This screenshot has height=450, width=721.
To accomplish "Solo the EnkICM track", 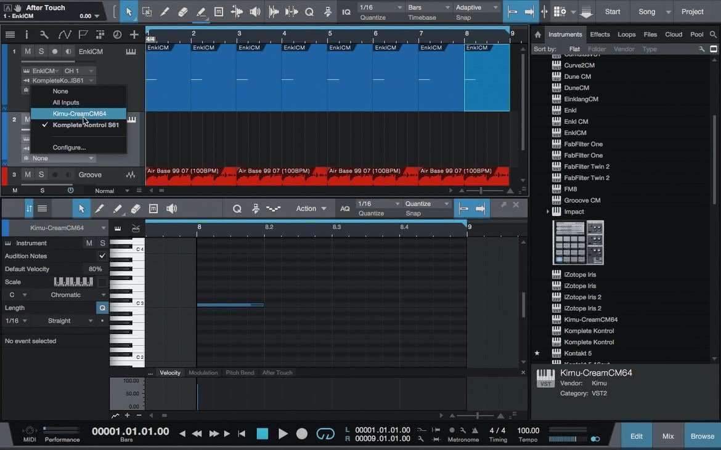I will coord(41,52).
